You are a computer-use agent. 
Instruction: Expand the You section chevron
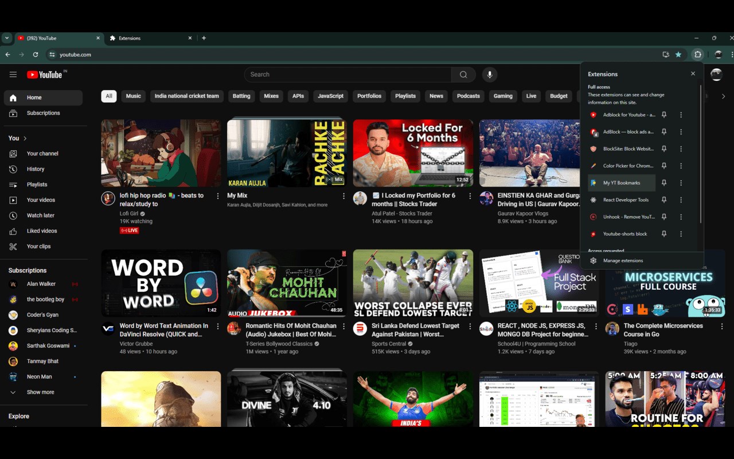tap(25, 138)
